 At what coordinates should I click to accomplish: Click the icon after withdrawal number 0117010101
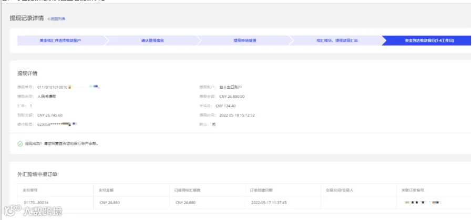[70, 87]
